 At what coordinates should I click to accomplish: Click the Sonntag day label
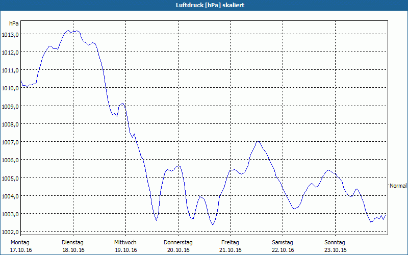335,243
